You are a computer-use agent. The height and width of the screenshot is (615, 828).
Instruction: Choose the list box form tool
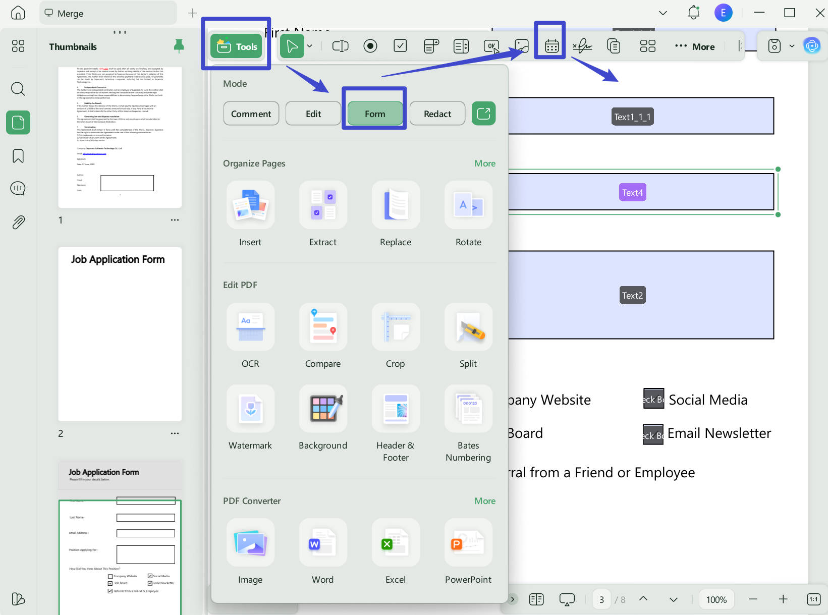(x=461, y=46)
